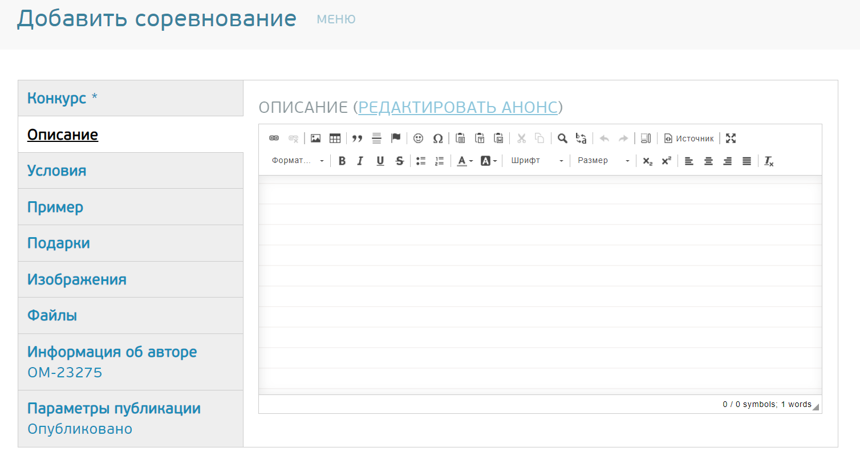The height and width of the screenshot is (464, 860).
Task: Open the find magnifier tool
Action: 562,139
